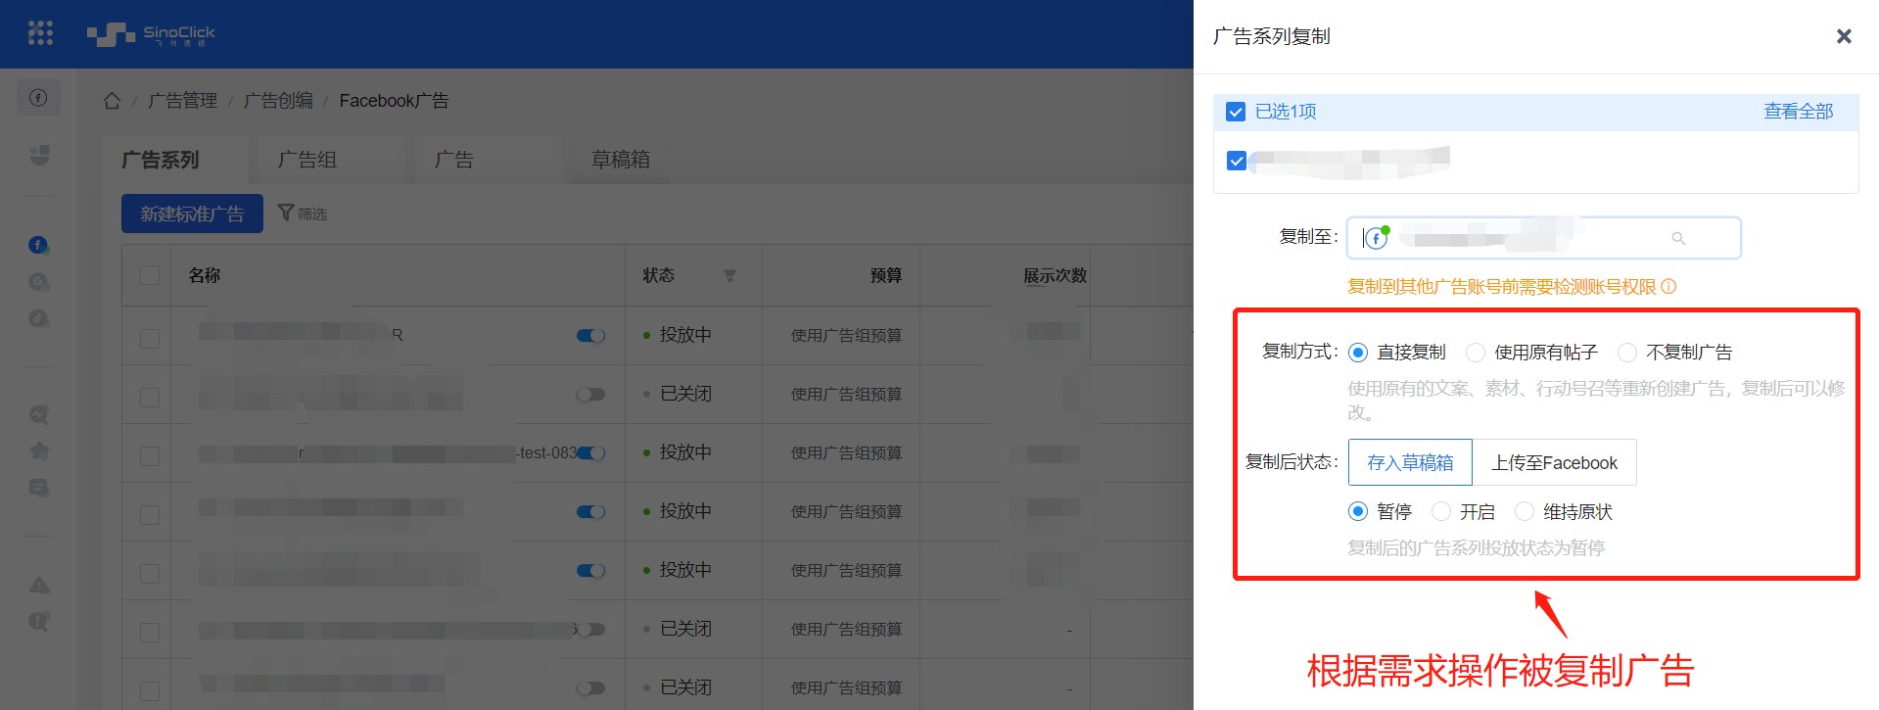Image resolution: width=1879 pixels, height=710 pixels.
Task: Switch to the 草稿箱 tab
Action: tap(621, 160)
